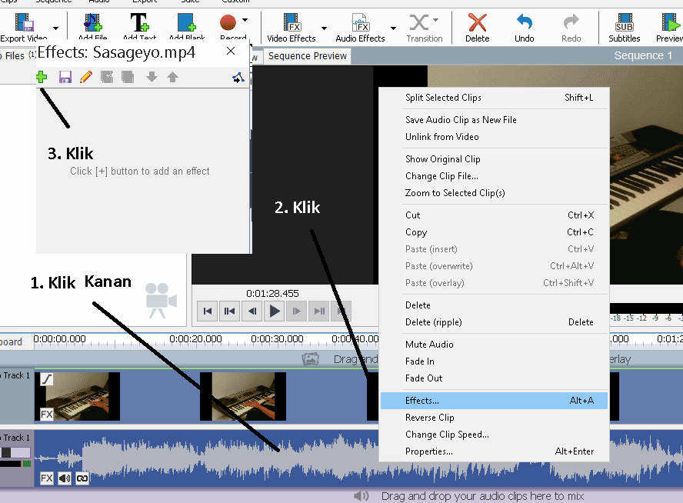This screenshot has height=503, width=683.
Task: Expand the Audio Effects dropdown arrow
Action: point(393,28)
